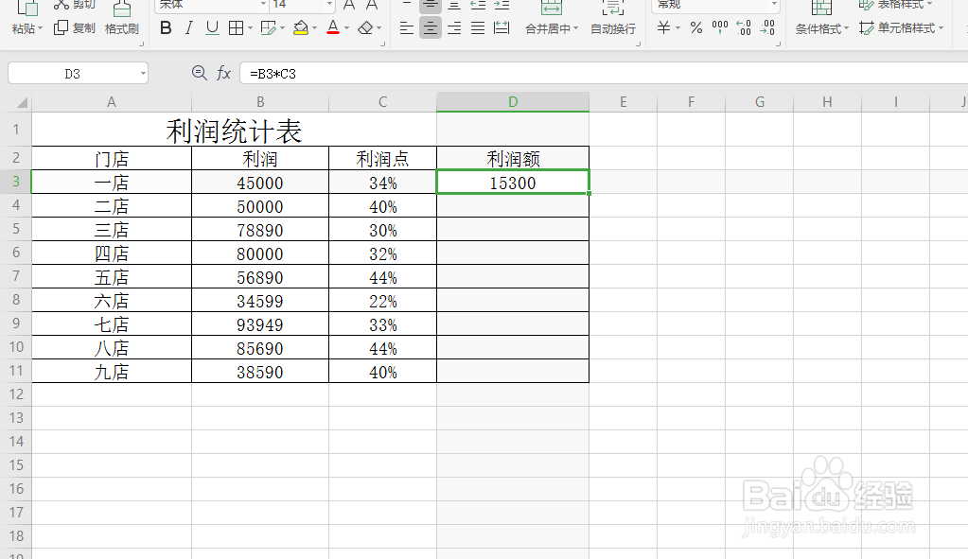Click the eraser clear icon
Screen dimensions: 968x559
[365, 27]
